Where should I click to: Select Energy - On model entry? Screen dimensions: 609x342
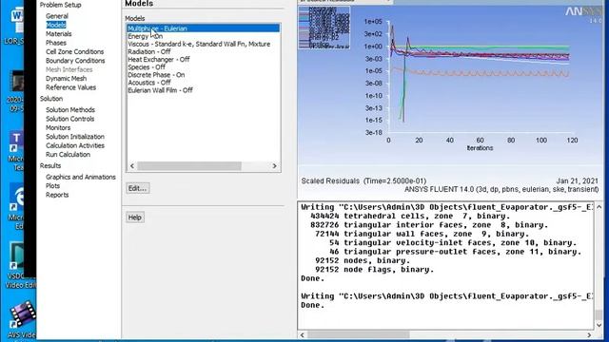(x=146, y=36)
